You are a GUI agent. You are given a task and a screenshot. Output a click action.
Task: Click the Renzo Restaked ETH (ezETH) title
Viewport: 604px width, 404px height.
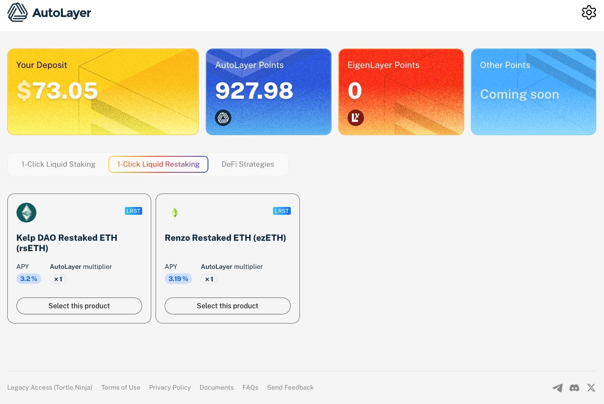[x=225, y=238]
